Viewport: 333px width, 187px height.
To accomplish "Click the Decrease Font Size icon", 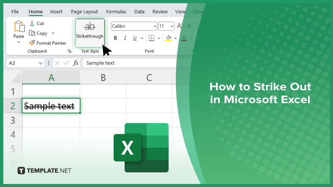I will click(189, 26).
